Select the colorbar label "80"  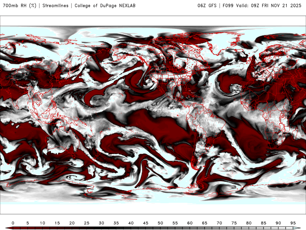[249, 223]
